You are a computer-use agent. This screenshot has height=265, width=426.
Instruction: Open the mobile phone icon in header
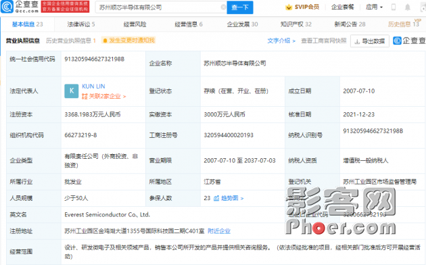click(394, 7)
